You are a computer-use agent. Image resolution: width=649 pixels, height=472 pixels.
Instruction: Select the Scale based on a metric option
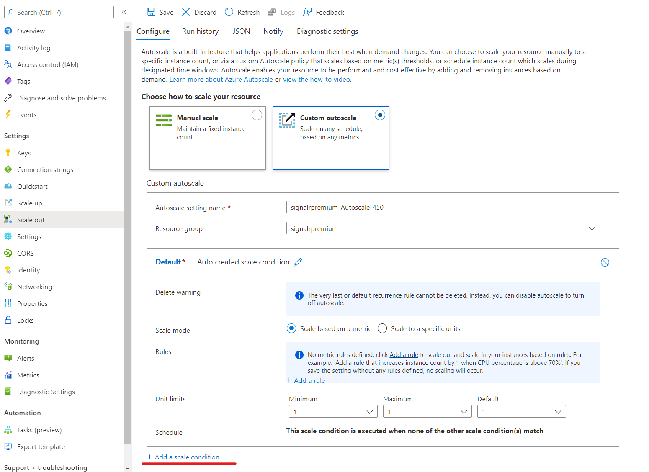[x=291, y=328]
